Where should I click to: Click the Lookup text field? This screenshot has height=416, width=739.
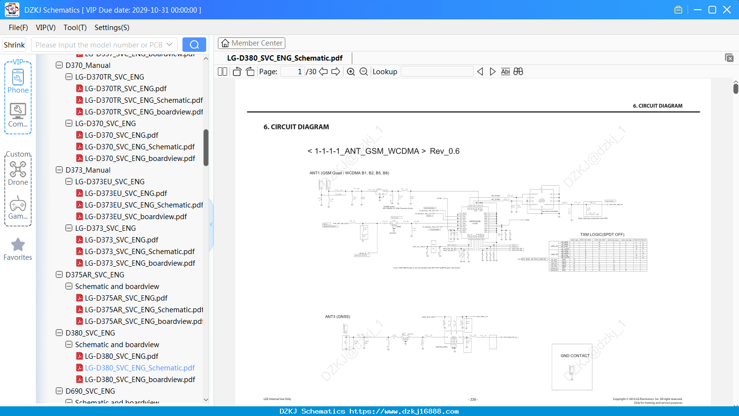437,71
